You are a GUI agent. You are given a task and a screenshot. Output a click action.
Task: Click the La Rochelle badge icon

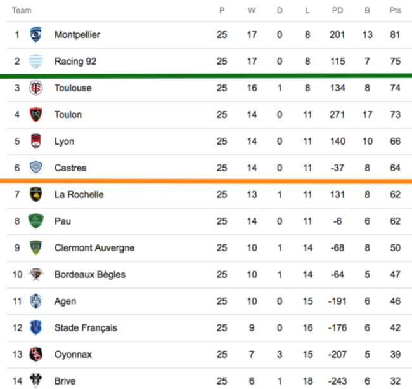click(x=36, y=194)
